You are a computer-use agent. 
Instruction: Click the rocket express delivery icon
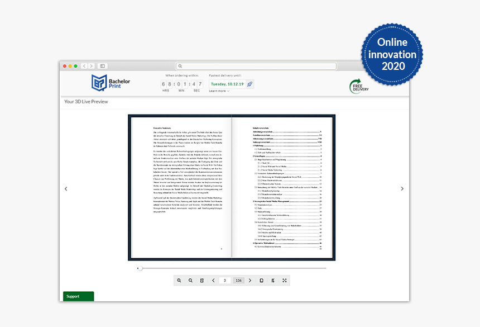click(250, 84)
